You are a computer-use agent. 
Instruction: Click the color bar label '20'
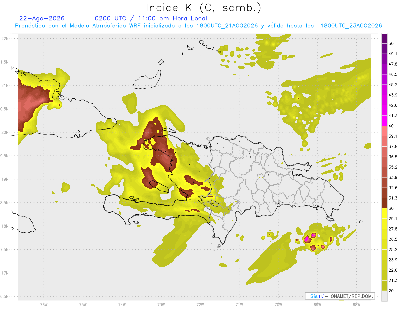[392, 291]
